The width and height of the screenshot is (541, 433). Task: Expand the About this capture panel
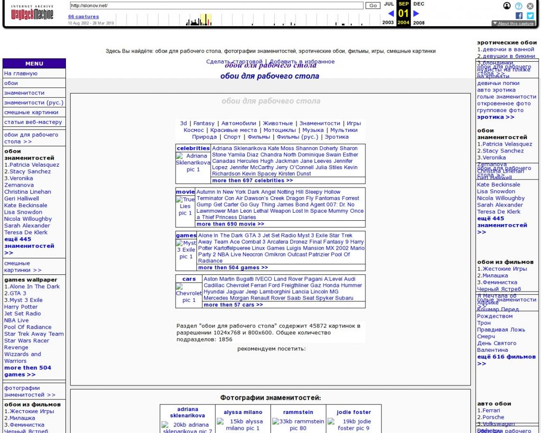(x=513, y=23)
